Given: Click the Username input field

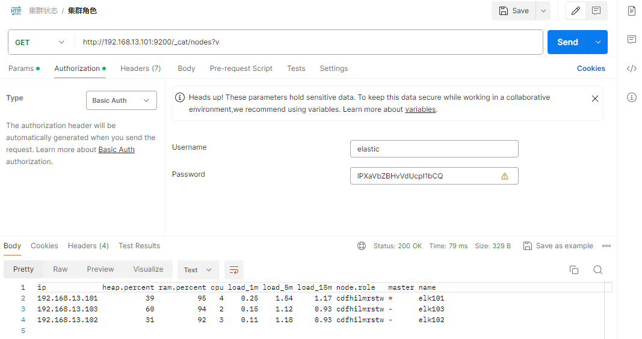Looking at the screenshot, I should [434, 148].
